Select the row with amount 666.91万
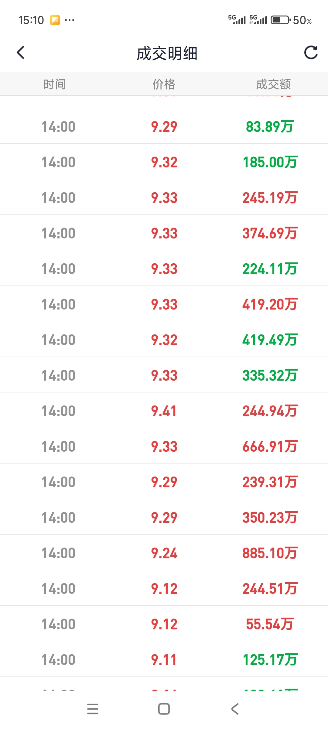 click(164, 446)
